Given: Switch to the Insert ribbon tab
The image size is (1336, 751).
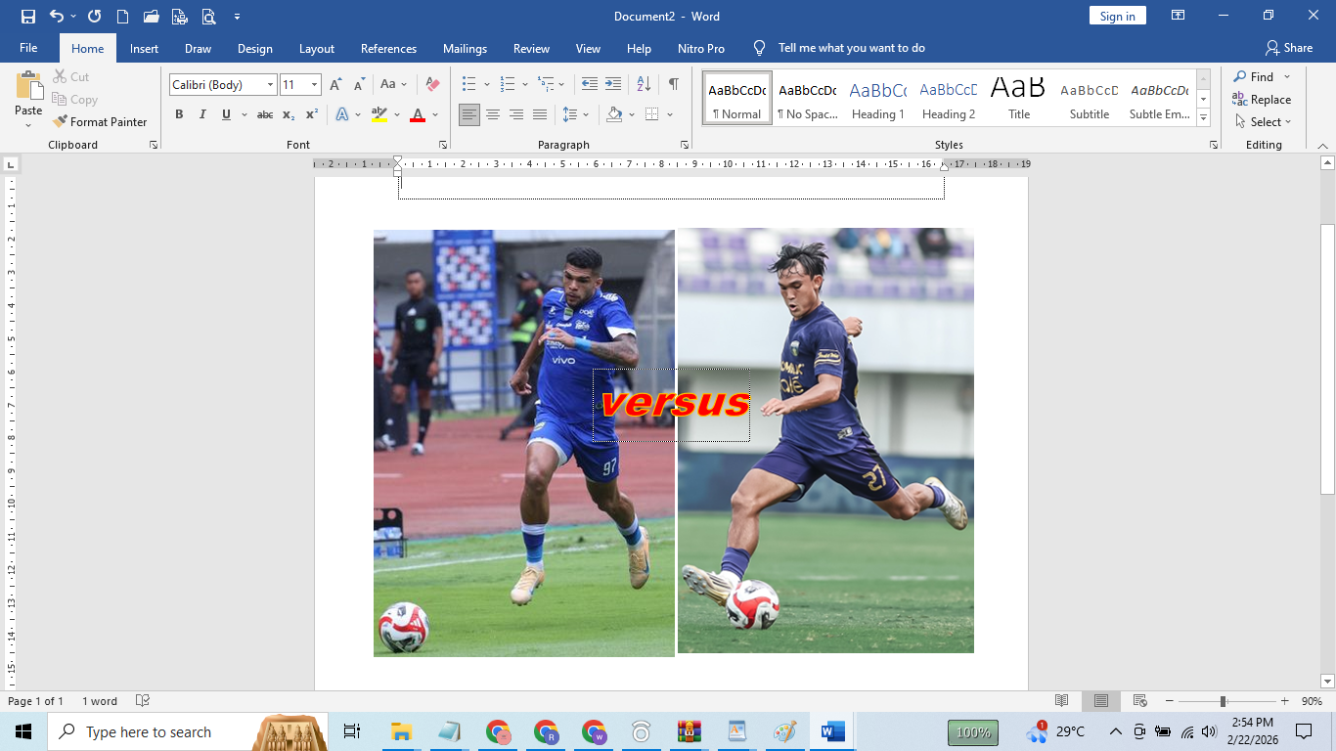Looking at the screenshot, I should coord(144,47).
